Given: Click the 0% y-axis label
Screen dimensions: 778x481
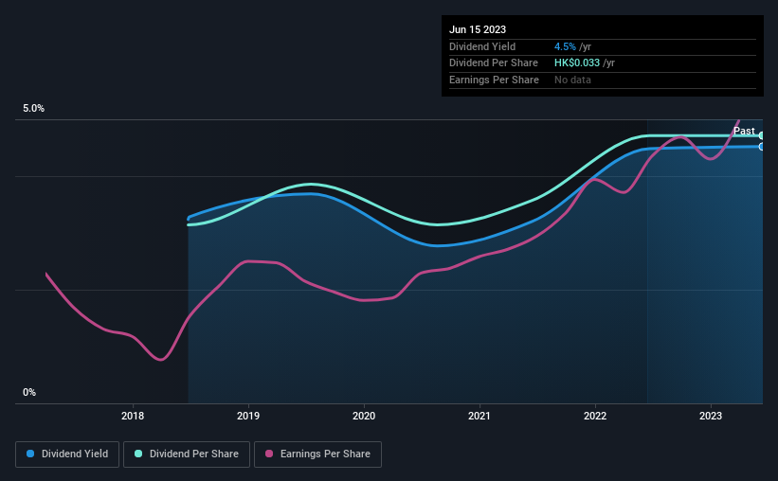Looking at the screenshot, I should pos(29,392).
